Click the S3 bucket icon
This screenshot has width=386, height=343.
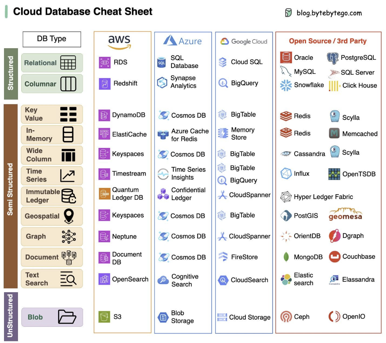104,317
